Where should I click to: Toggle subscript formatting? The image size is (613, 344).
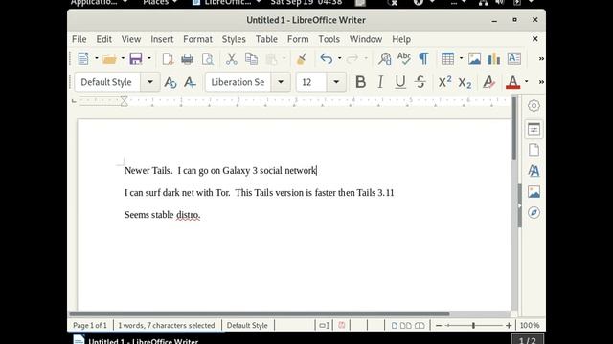465,83
